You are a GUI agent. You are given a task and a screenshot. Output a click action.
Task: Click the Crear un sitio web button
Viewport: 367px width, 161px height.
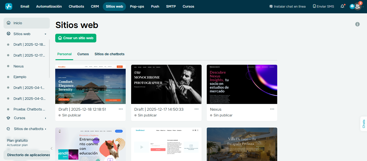76,38
